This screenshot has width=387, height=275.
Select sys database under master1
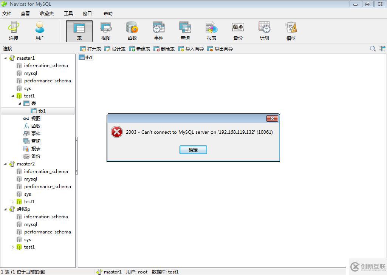(x=27, y=88)
